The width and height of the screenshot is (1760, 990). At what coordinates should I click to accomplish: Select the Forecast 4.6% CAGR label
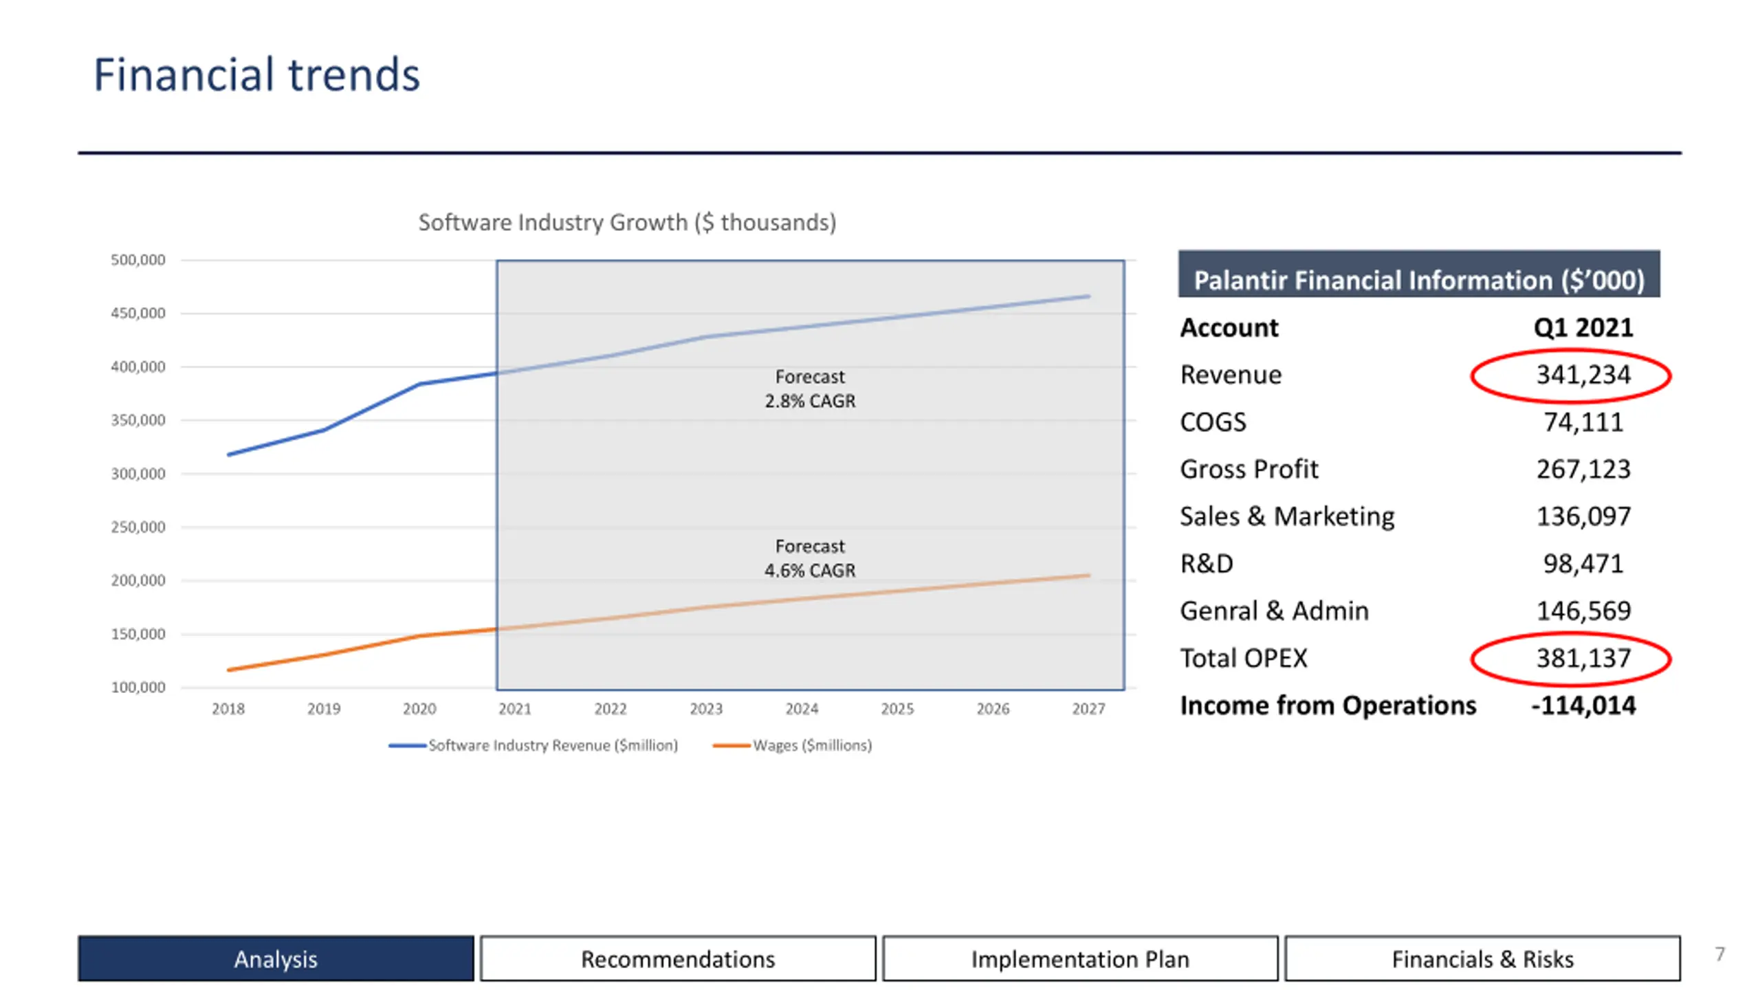pyautogui.click(x=810, y=558)
